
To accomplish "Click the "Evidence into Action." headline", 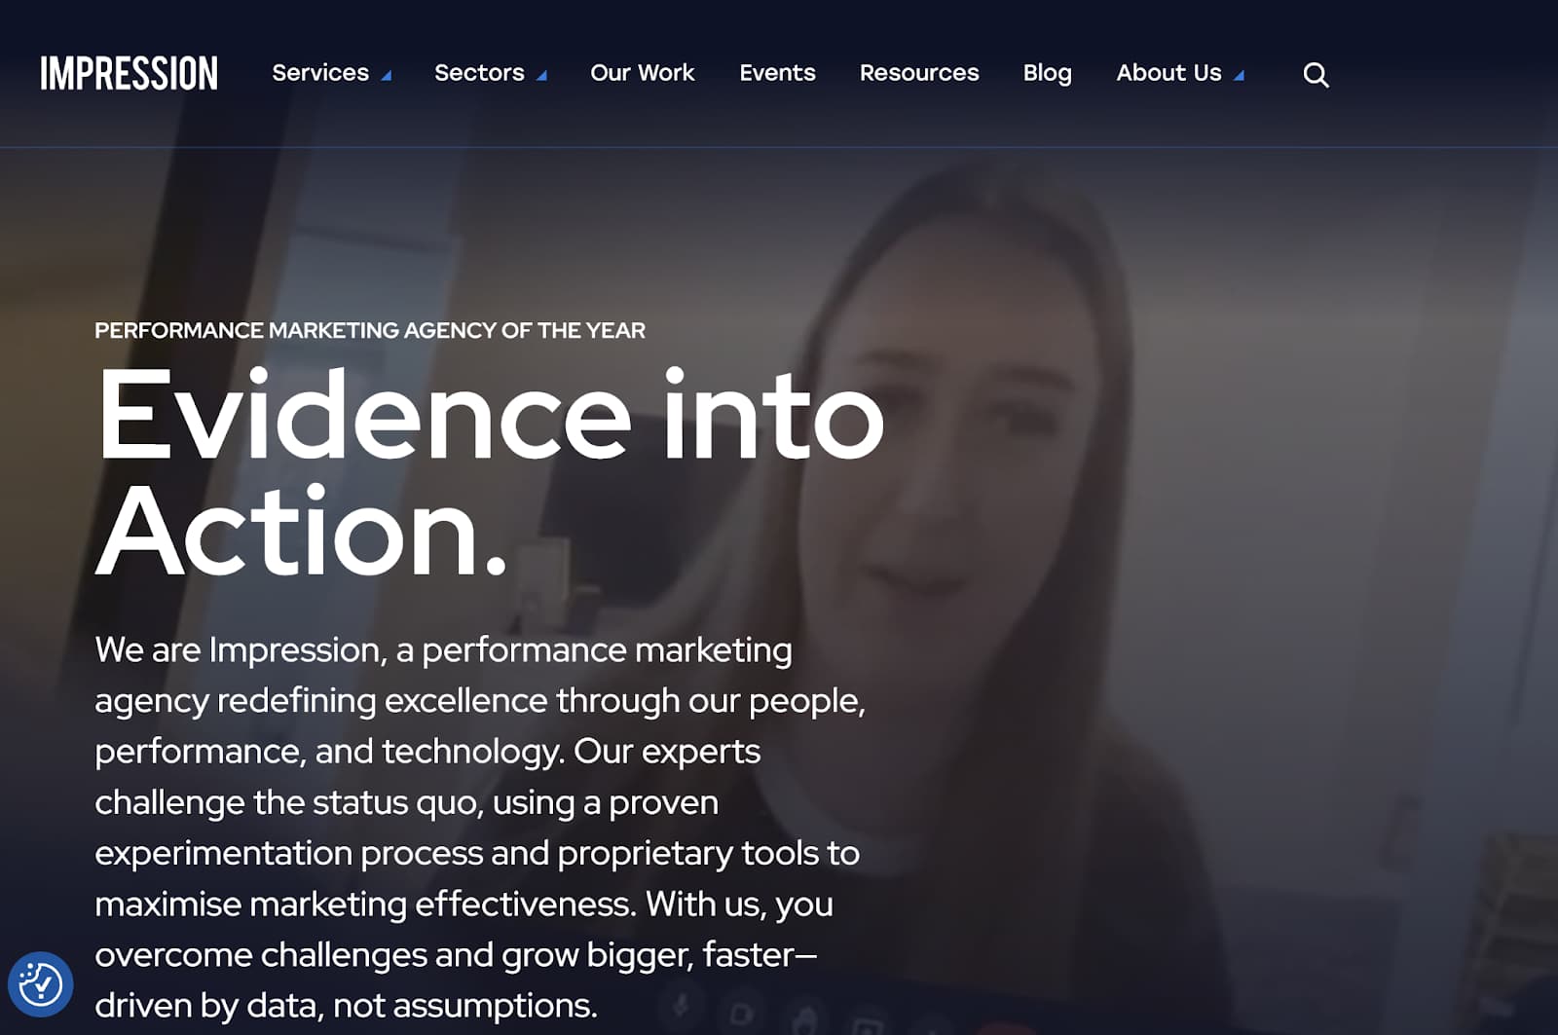I will 487,472.
